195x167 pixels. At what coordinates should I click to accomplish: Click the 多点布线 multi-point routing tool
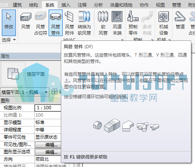[147, 23]
